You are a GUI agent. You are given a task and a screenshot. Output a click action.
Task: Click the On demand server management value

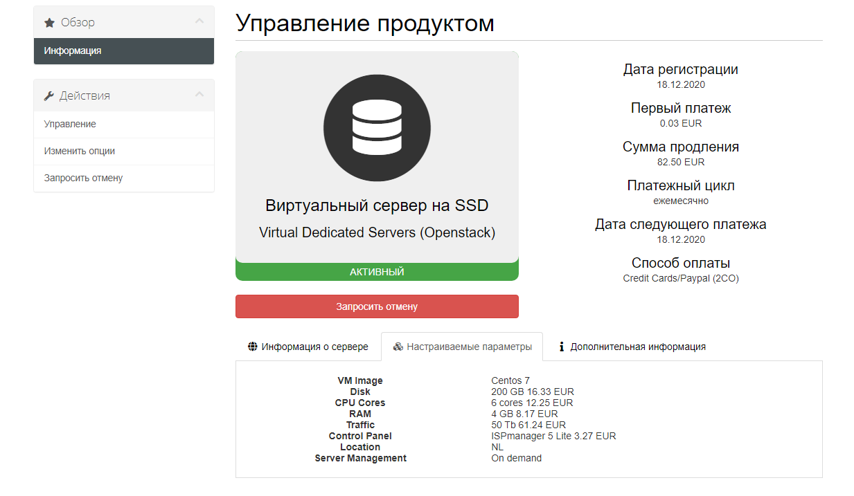click(517, 458)
